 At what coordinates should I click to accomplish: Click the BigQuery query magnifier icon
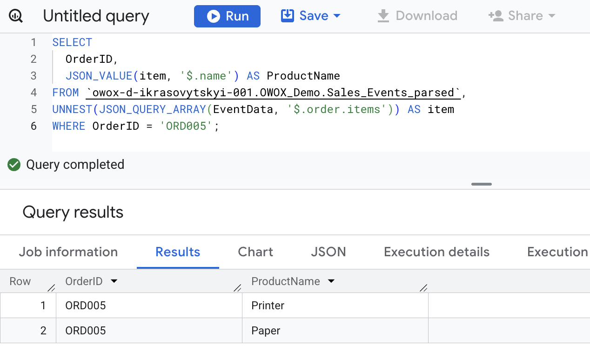click(x=16, y=16)
